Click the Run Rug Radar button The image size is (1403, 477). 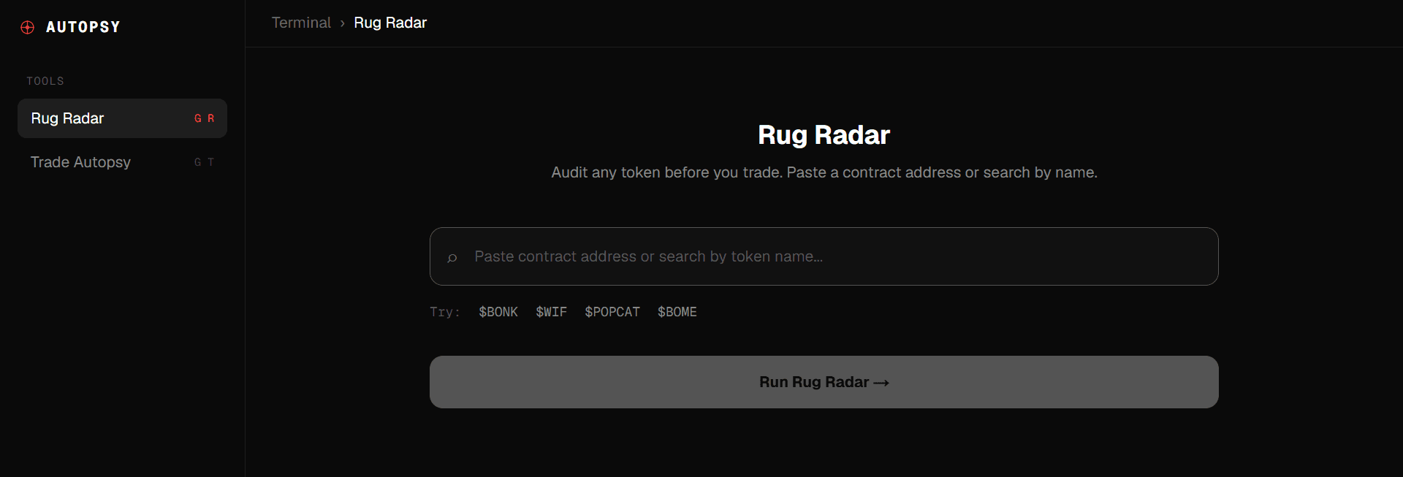[824, 382]
